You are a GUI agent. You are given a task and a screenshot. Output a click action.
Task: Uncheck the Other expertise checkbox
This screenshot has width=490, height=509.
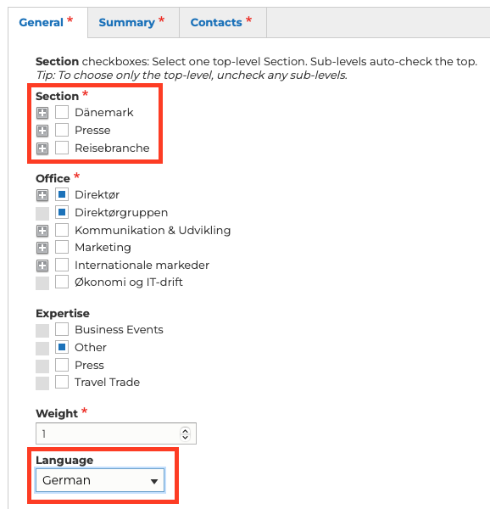point(62,347)
